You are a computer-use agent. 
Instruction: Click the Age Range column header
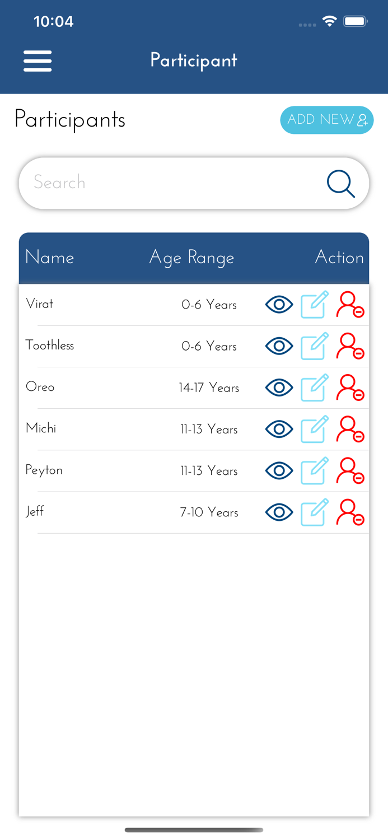pyautogui.click(x=191, y=258)
